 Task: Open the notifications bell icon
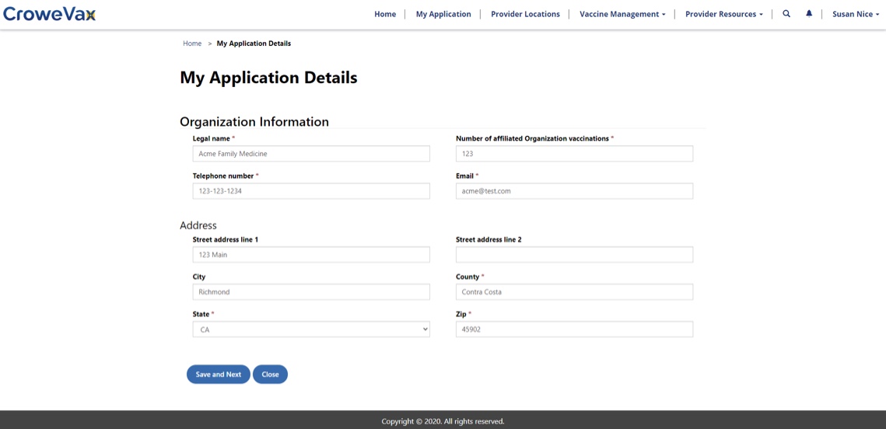pyautogui.click(x=809, y=14)
